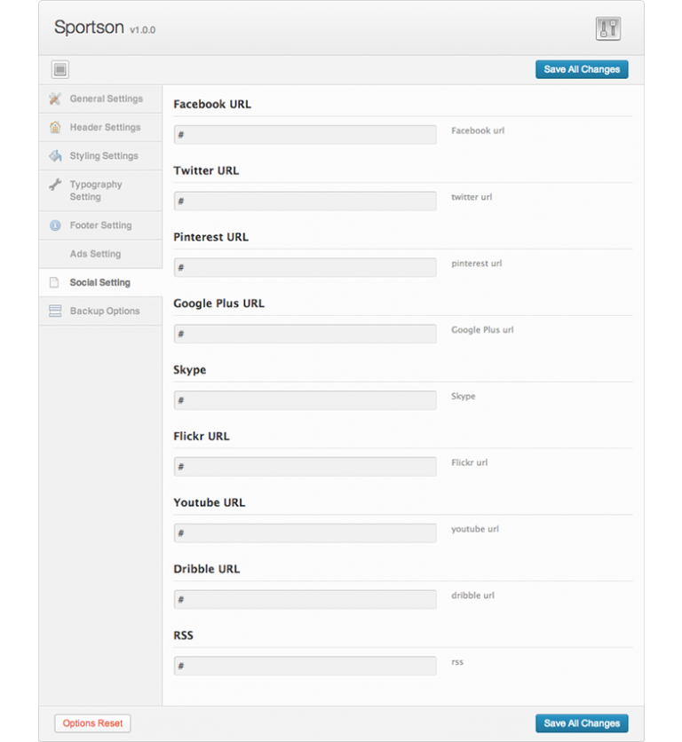The height and width of the screenshot is (742, 682).
Task: Select the Skype input field
Action: coord(305,400)
